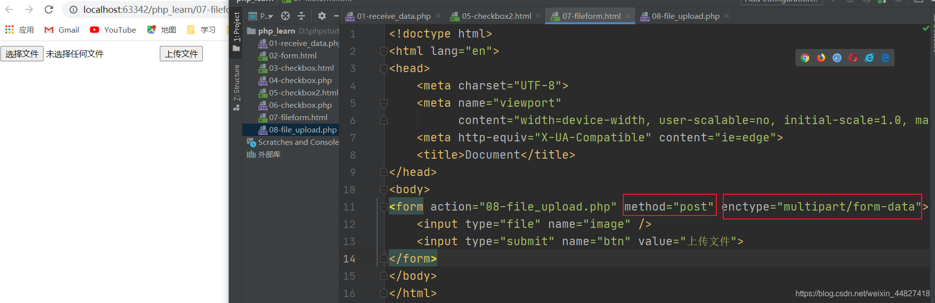
Task: Toggle the Z: Structure side tool window tab
Action: click(x=236, y=87)
